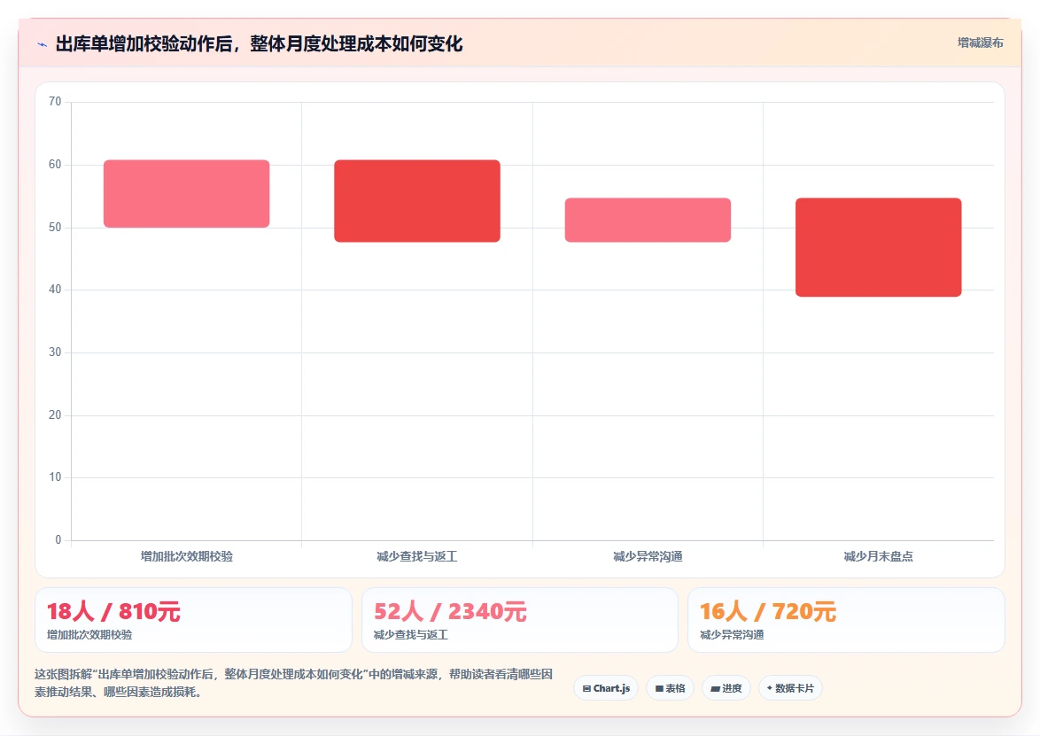This screenshot has width=1040, height=736.
Task: Click y-axis value 50
Action: tap(55, 227)
